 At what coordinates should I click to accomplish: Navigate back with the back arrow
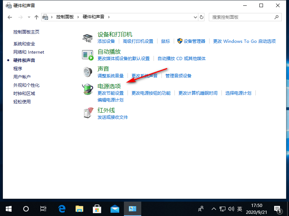(10, 17)
